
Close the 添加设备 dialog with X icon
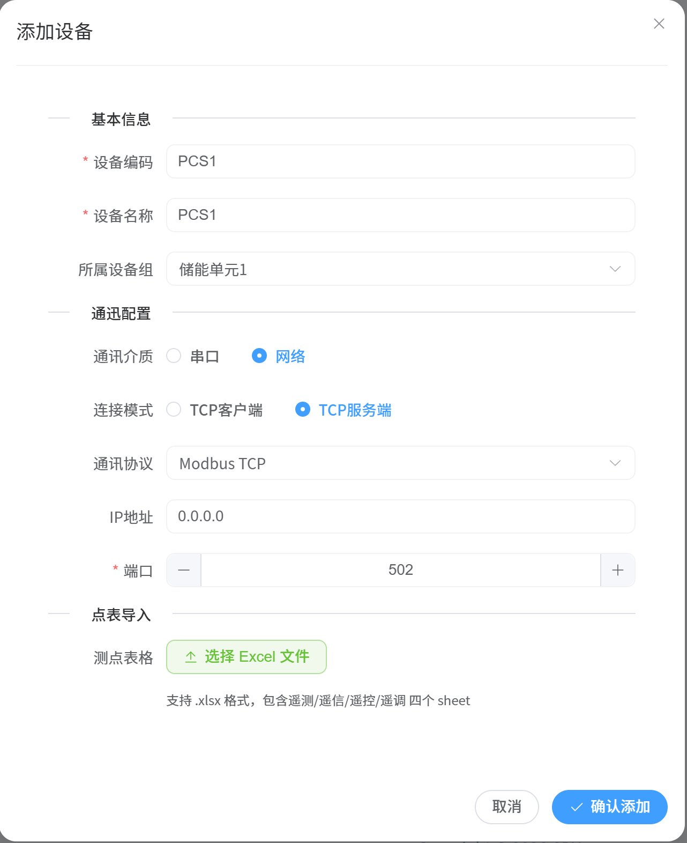point(659,24)
